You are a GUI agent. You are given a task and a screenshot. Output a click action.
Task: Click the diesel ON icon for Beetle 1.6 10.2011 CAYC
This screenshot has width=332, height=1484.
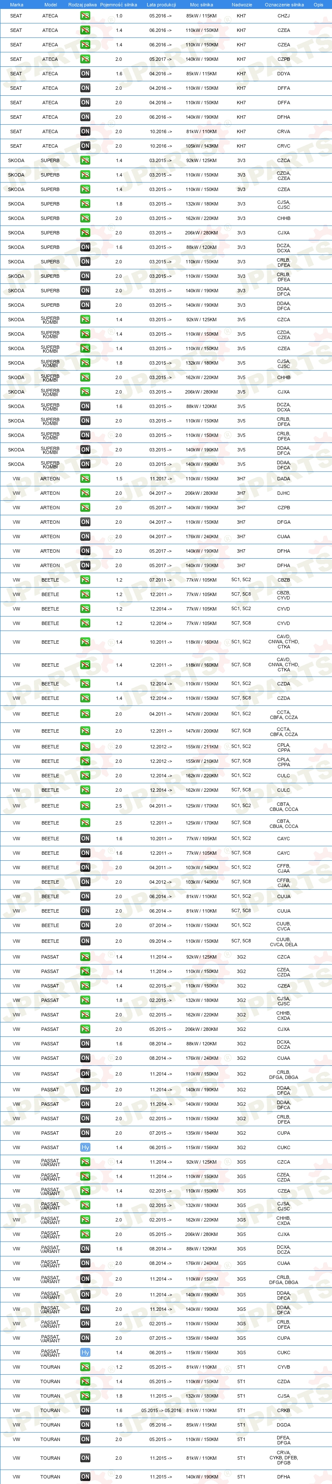[x=85, y=839]
